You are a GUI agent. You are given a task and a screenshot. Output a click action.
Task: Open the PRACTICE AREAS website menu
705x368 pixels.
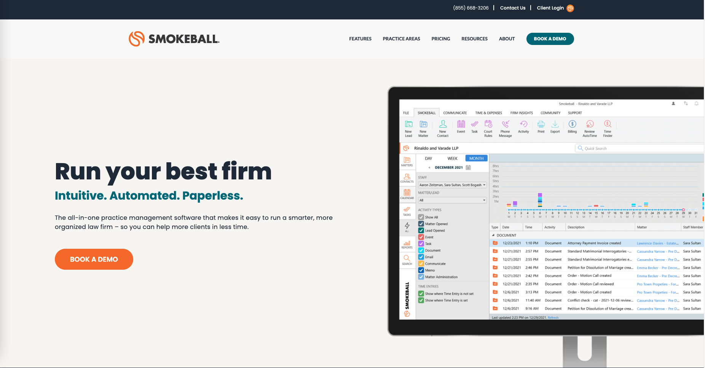[x=401, y=39]
